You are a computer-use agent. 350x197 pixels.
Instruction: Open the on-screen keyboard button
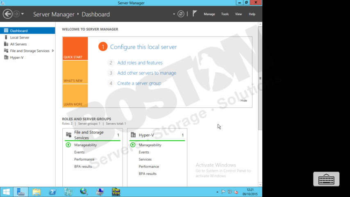point(326,179)
